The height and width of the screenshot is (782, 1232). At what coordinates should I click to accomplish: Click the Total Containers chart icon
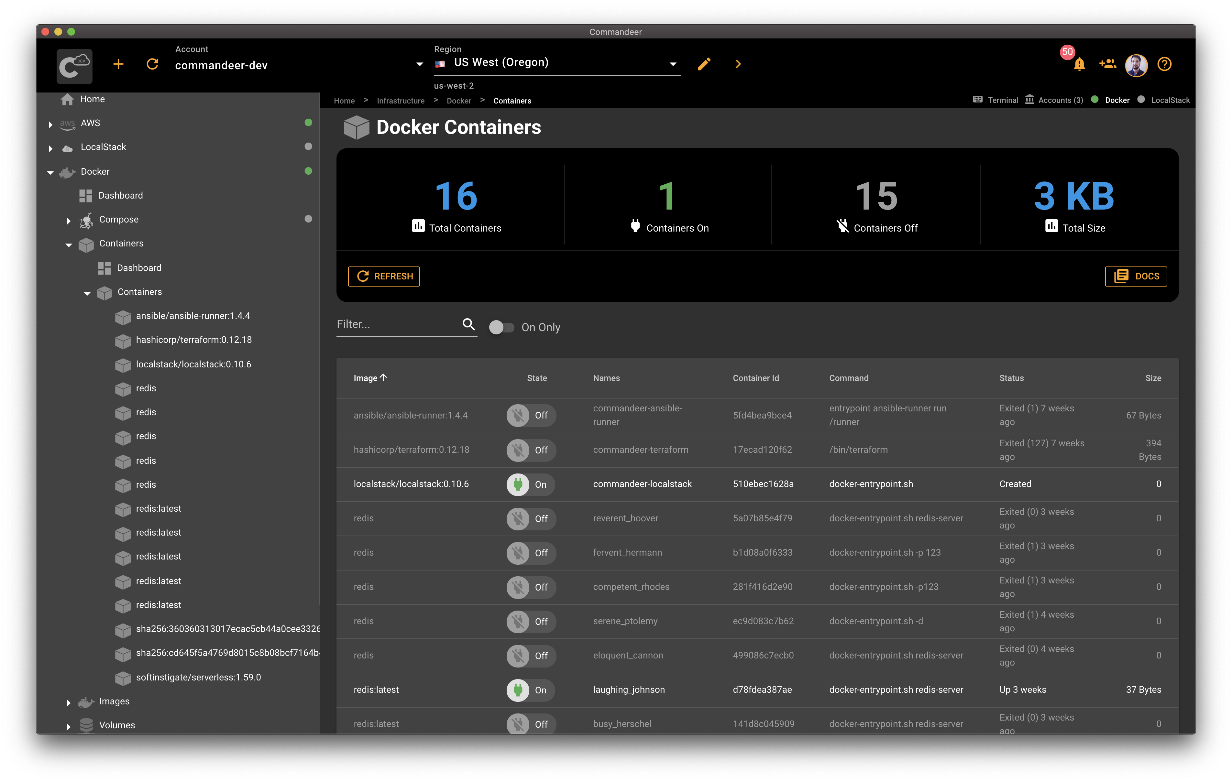[x=418, y=225]
